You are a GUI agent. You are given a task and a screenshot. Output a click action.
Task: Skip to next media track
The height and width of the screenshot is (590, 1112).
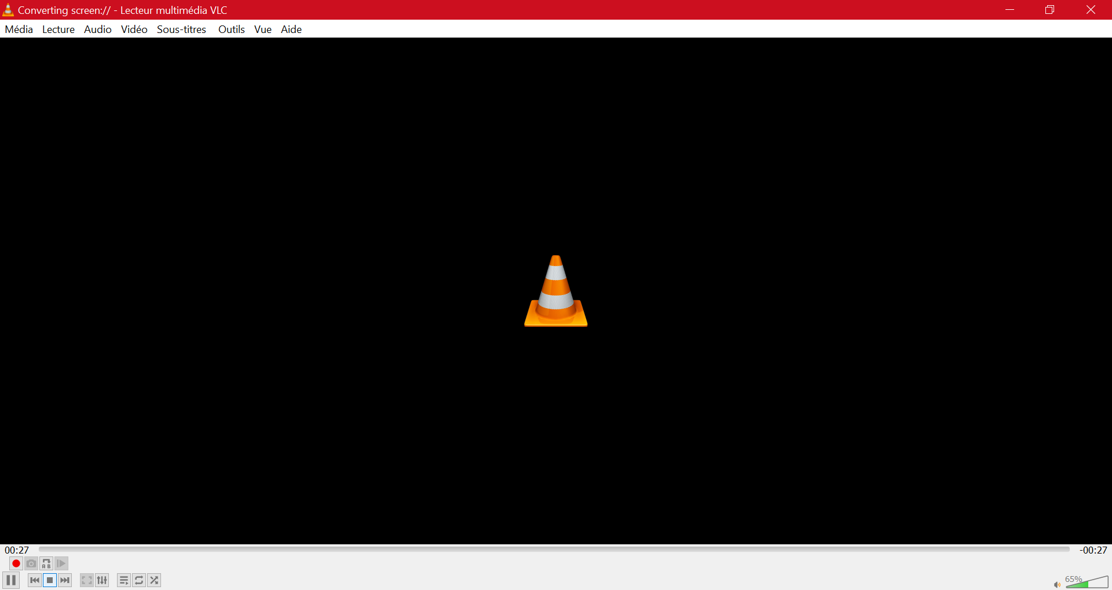click(65, 580)
